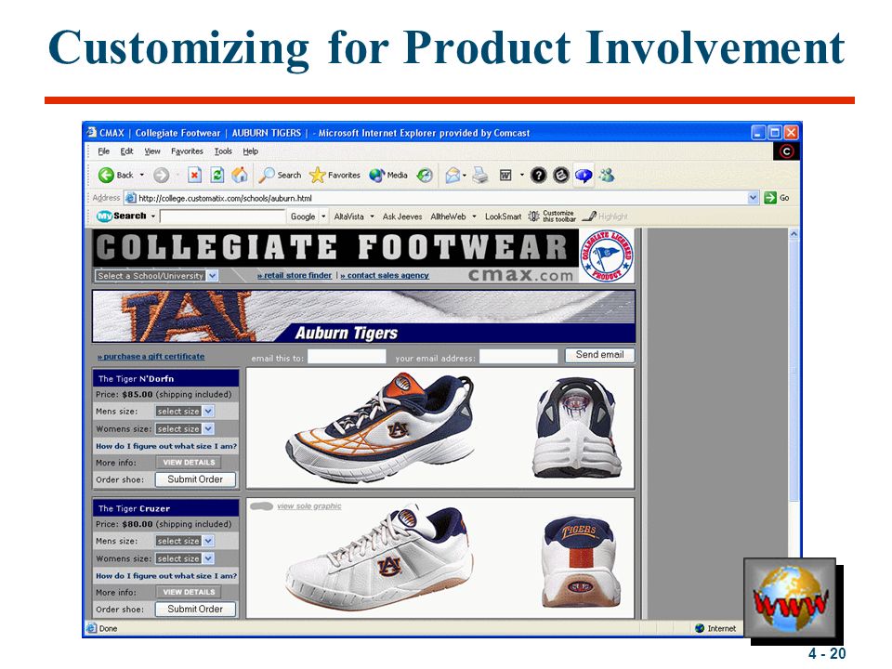Expand the address bar dropdown
892x669 pixels.
coord(754,197)
